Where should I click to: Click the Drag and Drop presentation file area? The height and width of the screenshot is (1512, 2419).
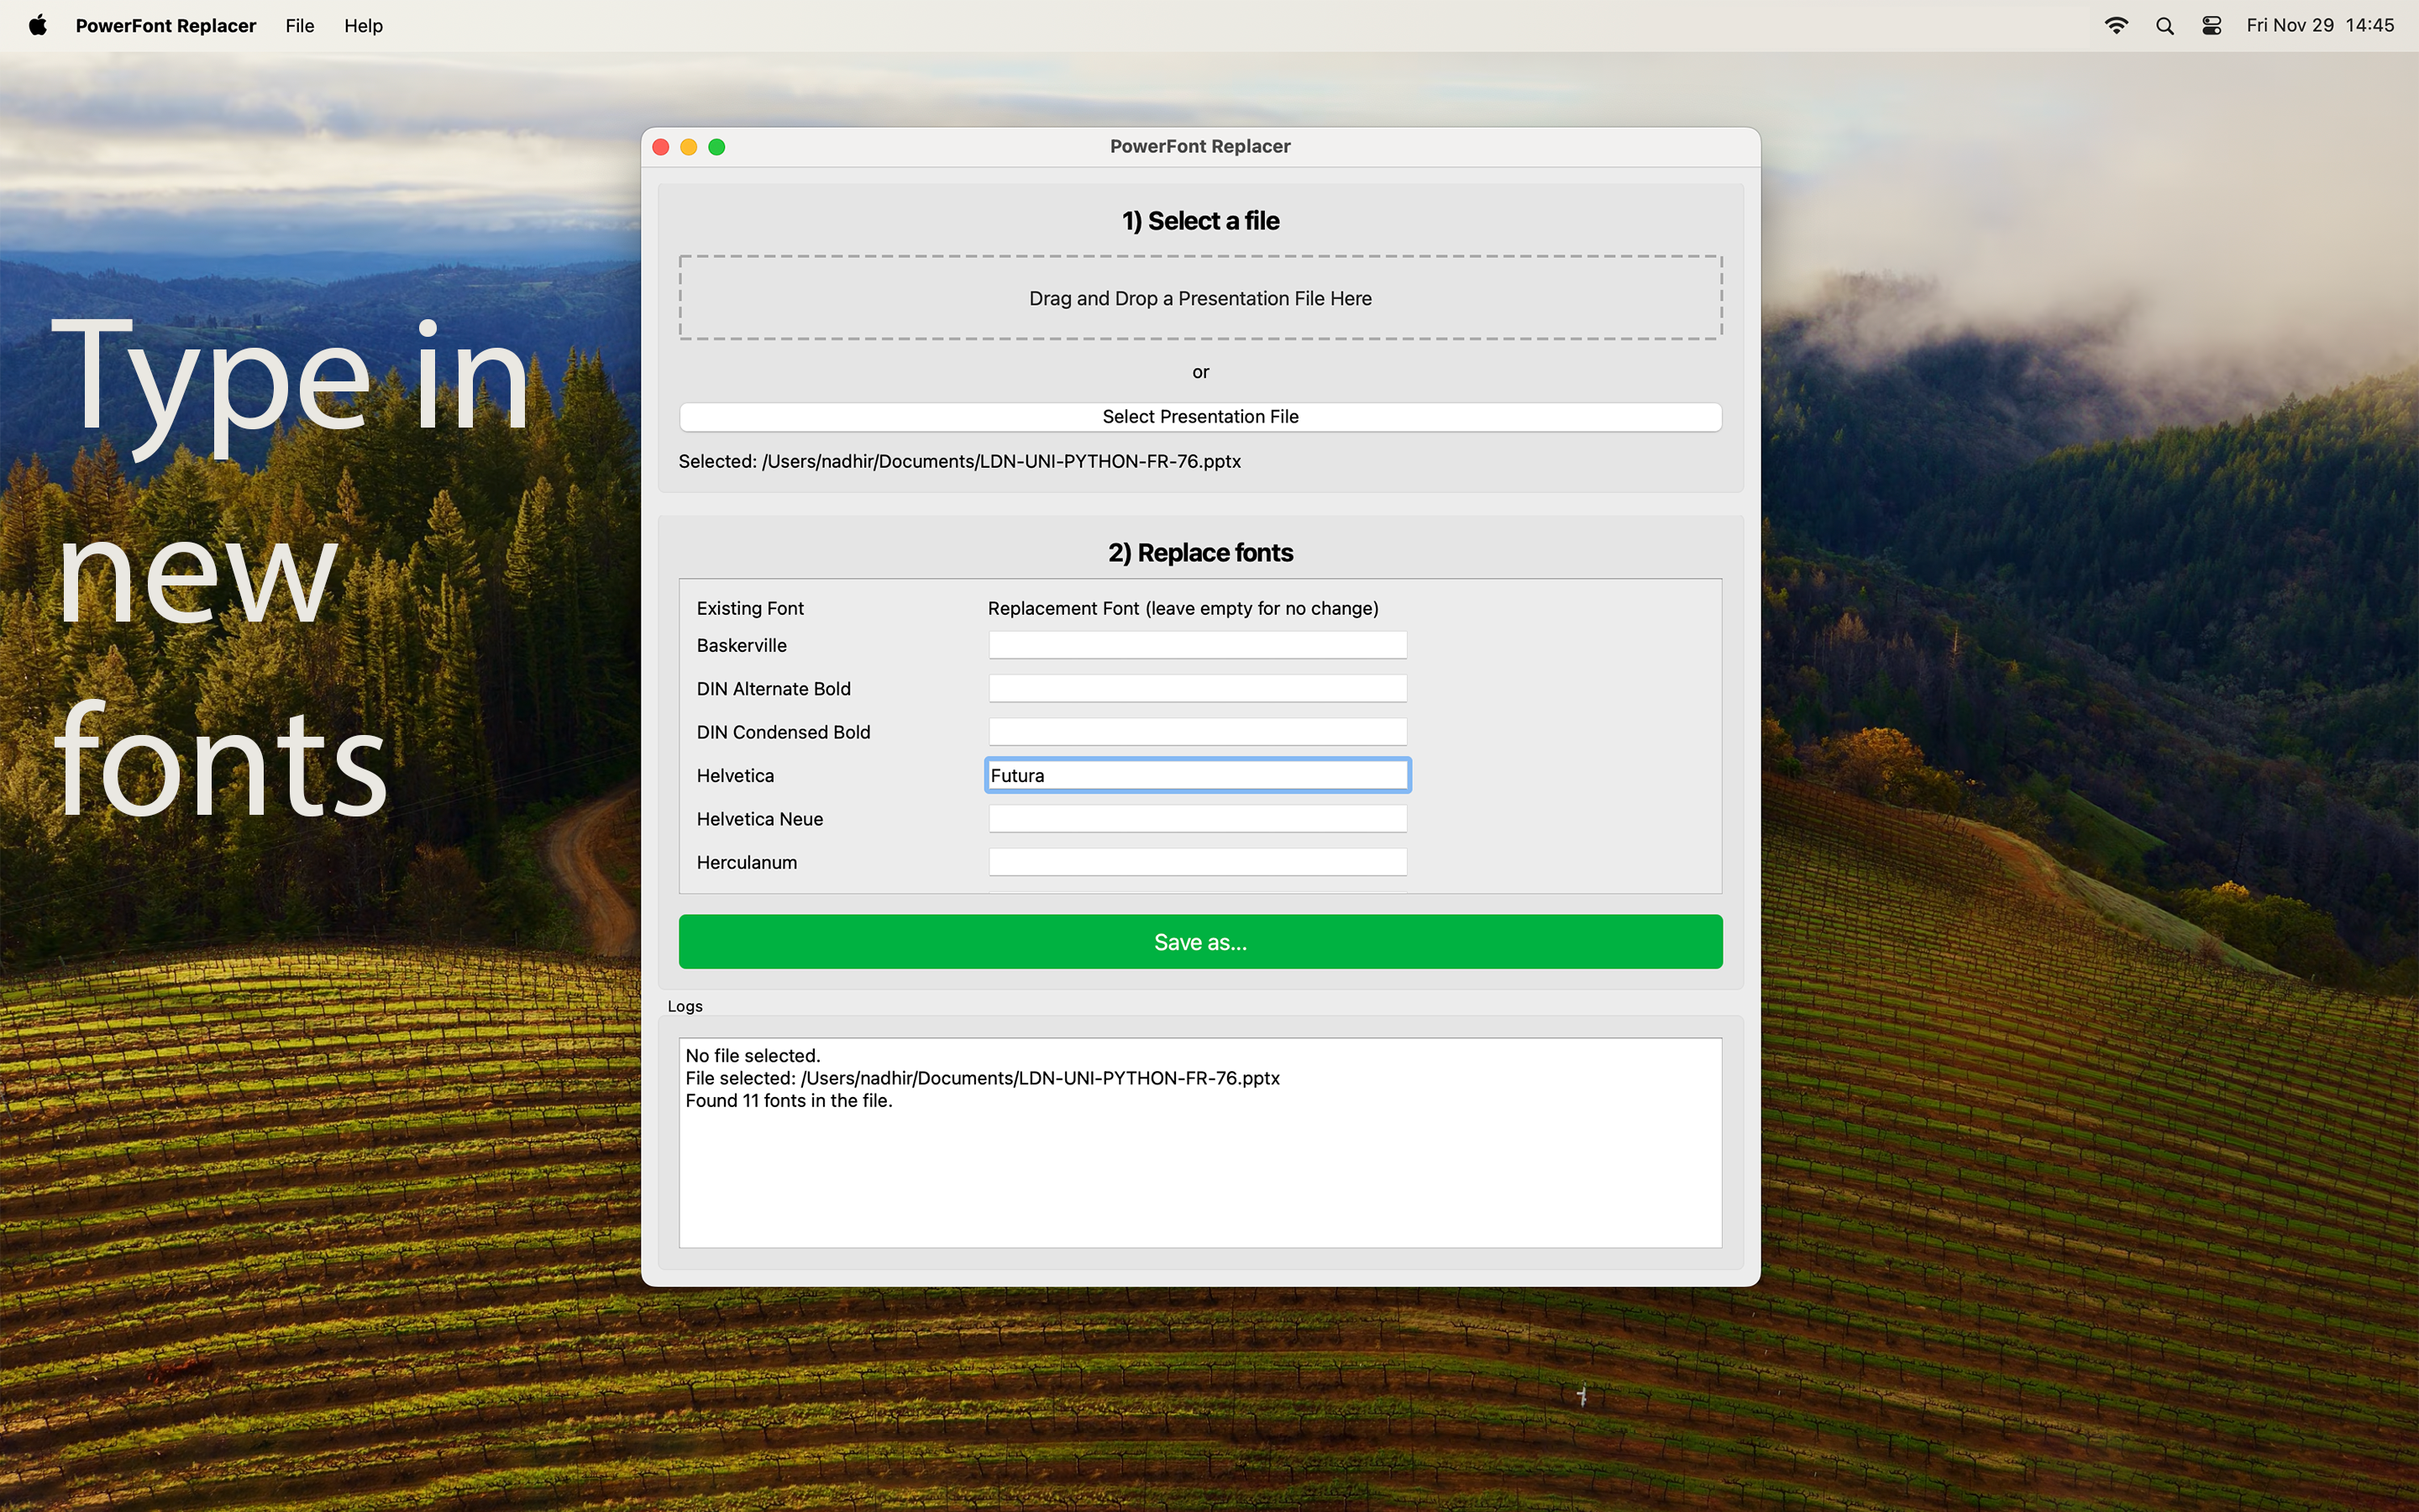(1200, 298)
